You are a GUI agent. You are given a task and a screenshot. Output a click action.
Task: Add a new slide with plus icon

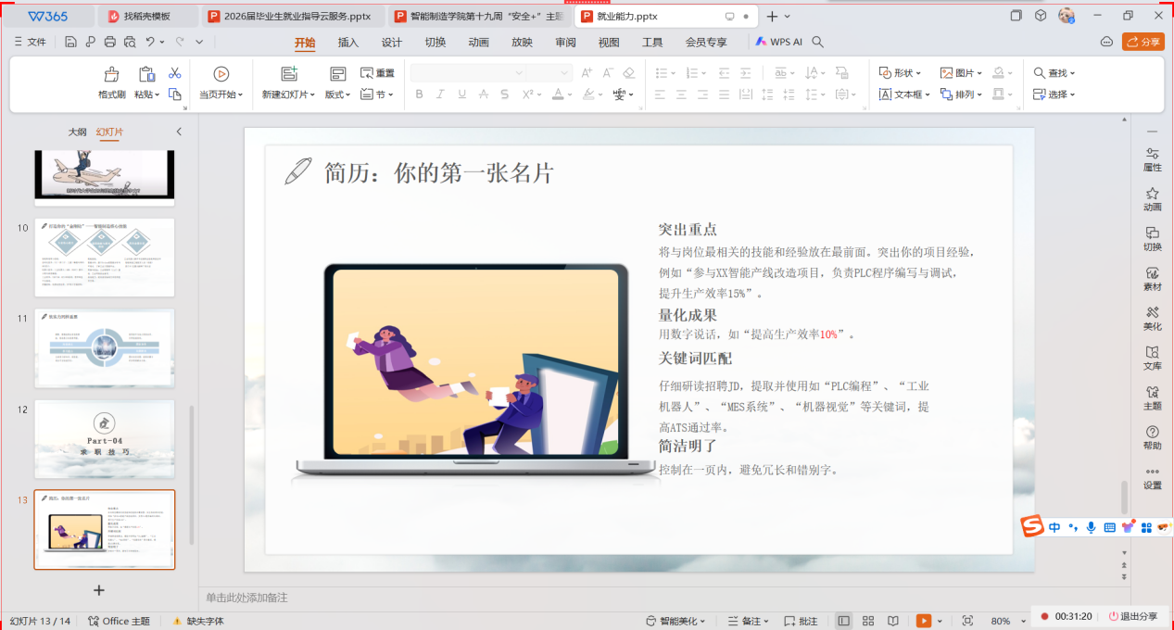coord(99,590)
